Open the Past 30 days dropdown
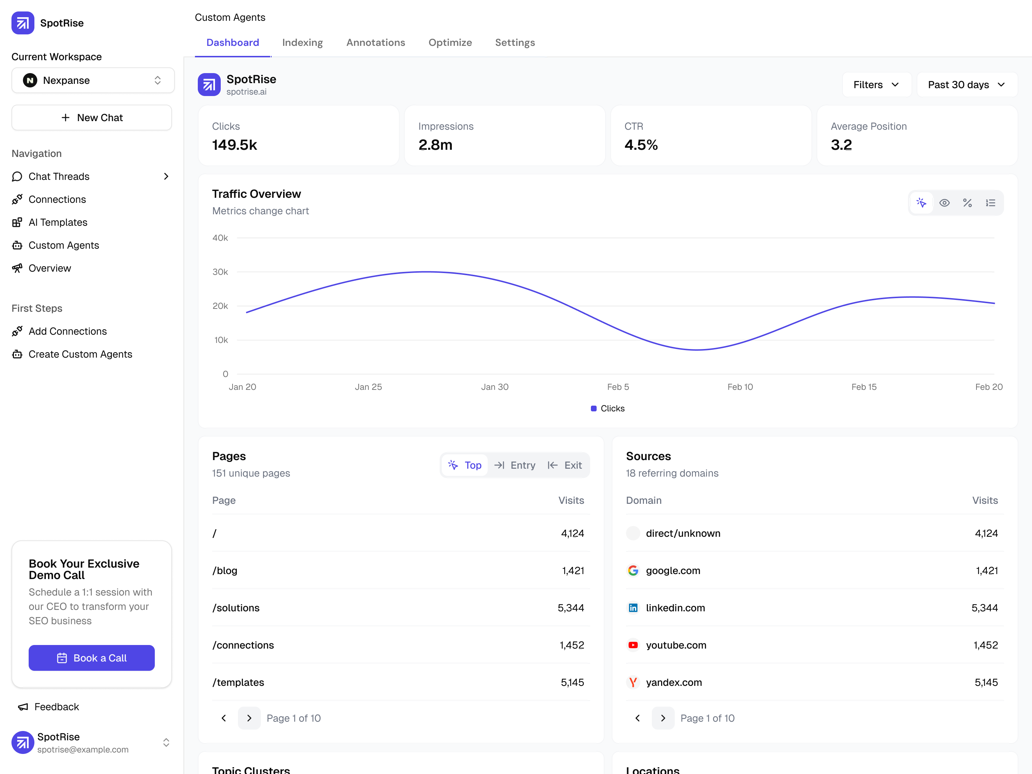Viewport: 1032px width, 774px height. pos(967,85)
